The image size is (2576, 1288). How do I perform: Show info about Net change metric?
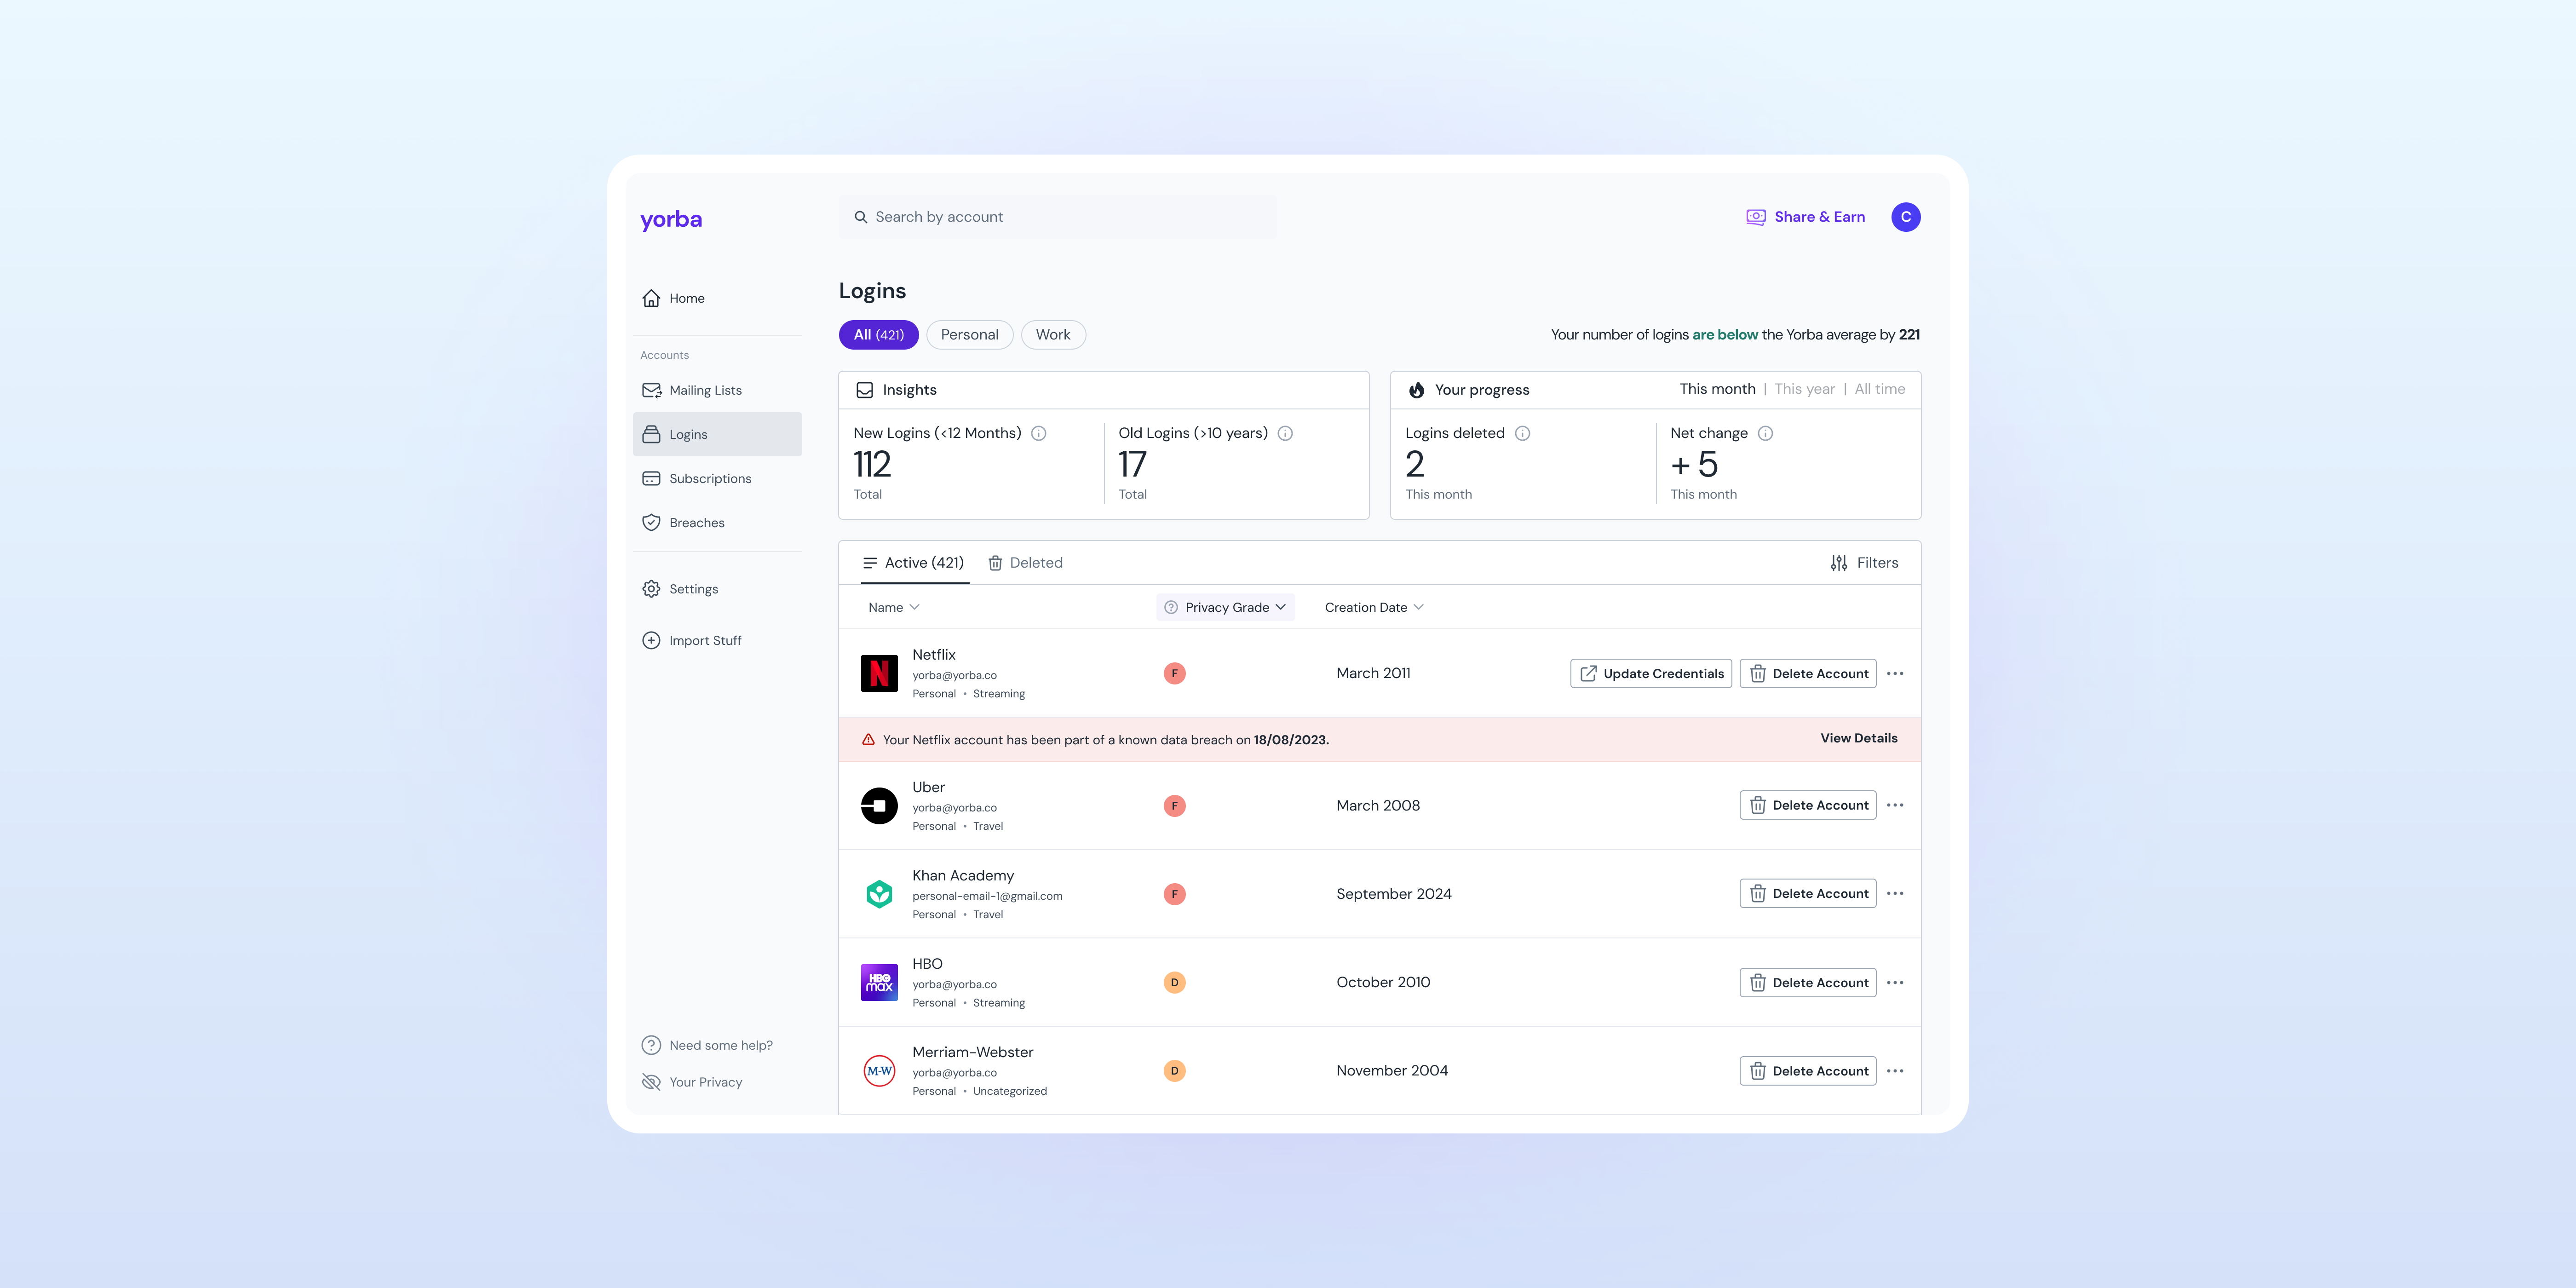[x=1765, y=433]
